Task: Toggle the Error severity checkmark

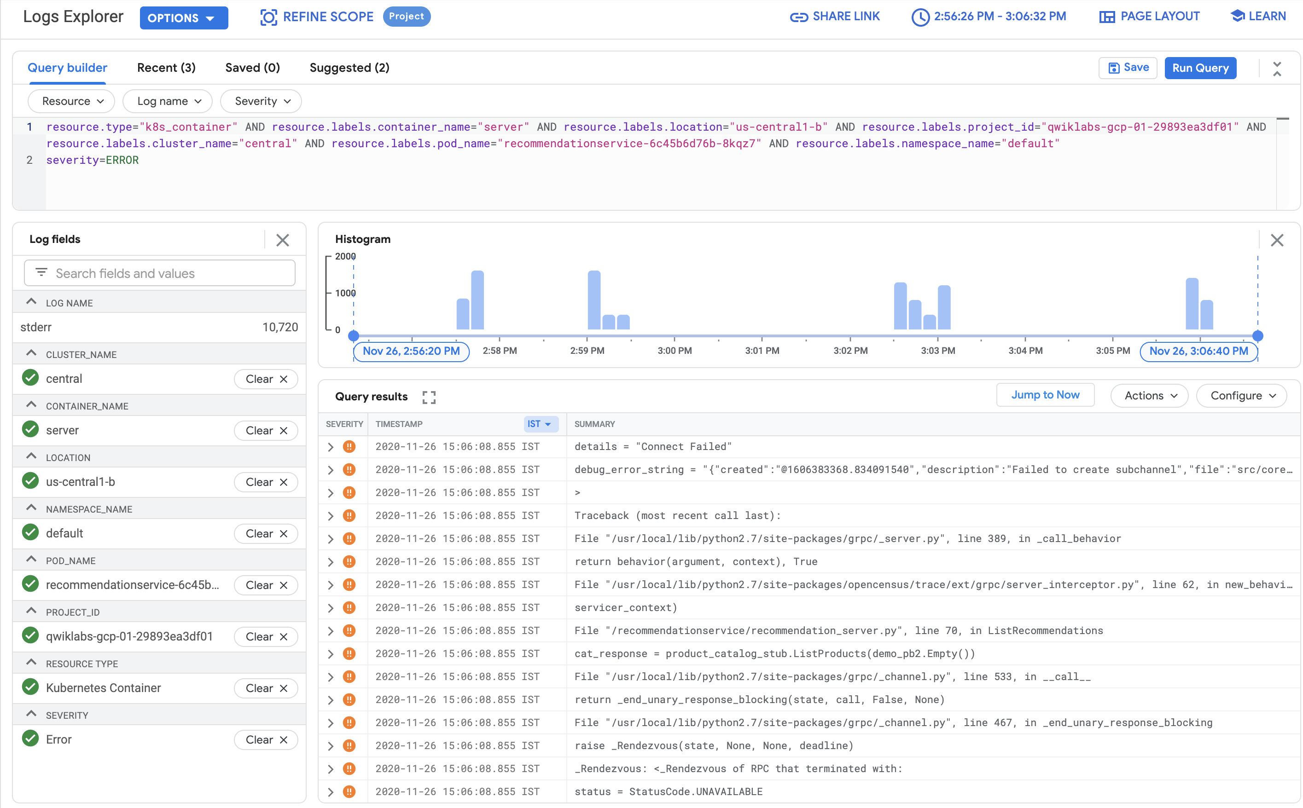Action: tap(30, 739)
